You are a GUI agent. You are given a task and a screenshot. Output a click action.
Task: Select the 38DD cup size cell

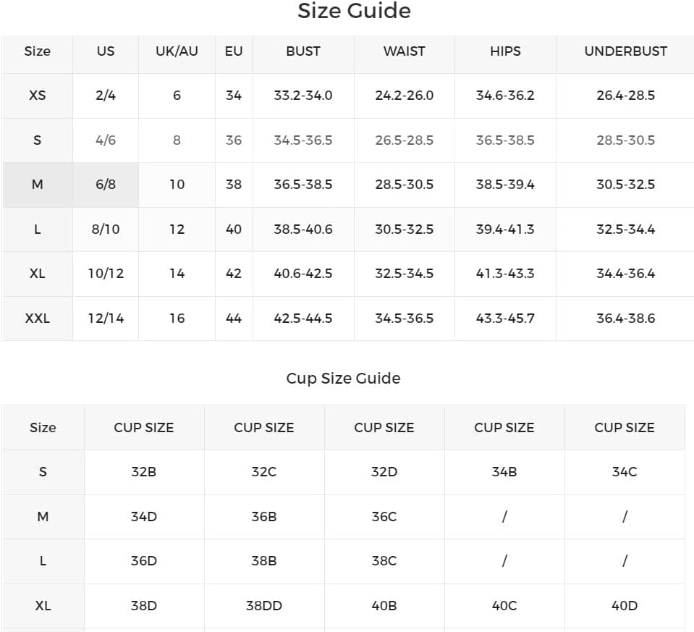(x=264, y=605)
